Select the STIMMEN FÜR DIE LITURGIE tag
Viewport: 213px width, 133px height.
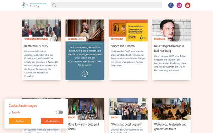pyautogui.click(x=36, y=39)
